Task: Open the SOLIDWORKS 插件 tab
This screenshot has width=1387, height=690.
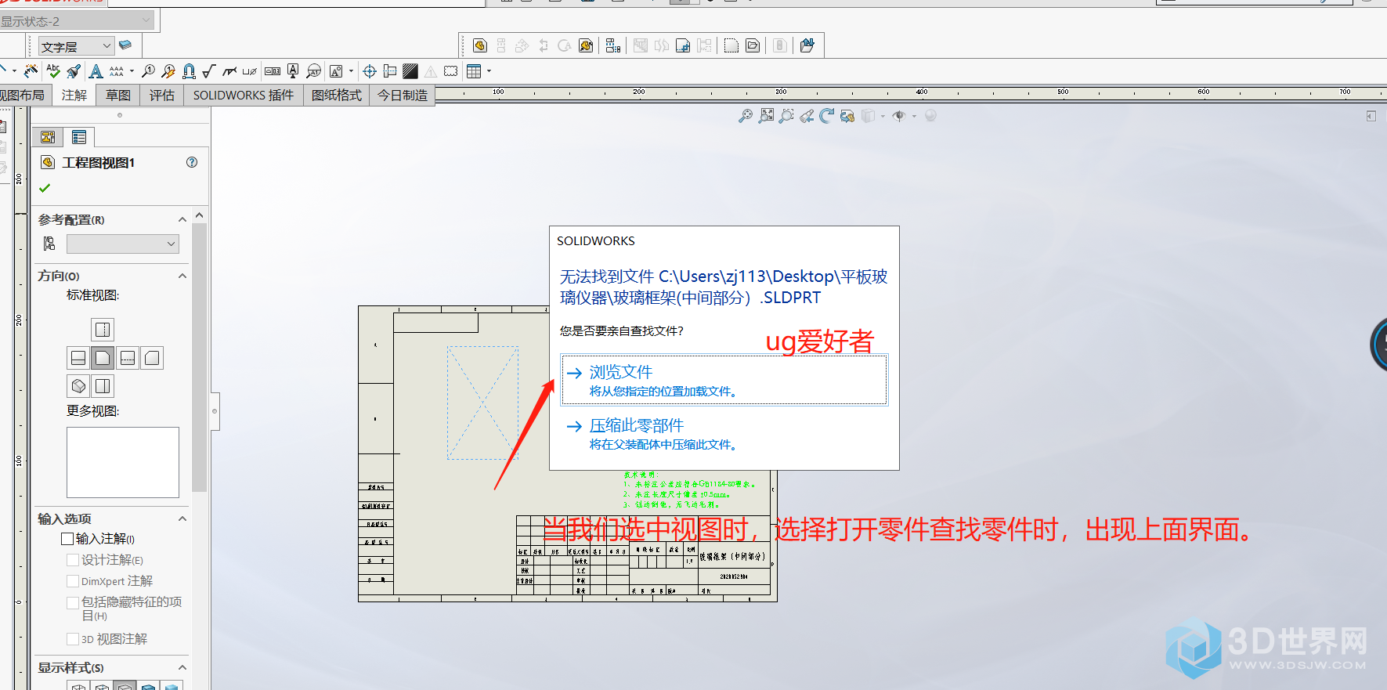Action: coord(244,96)
